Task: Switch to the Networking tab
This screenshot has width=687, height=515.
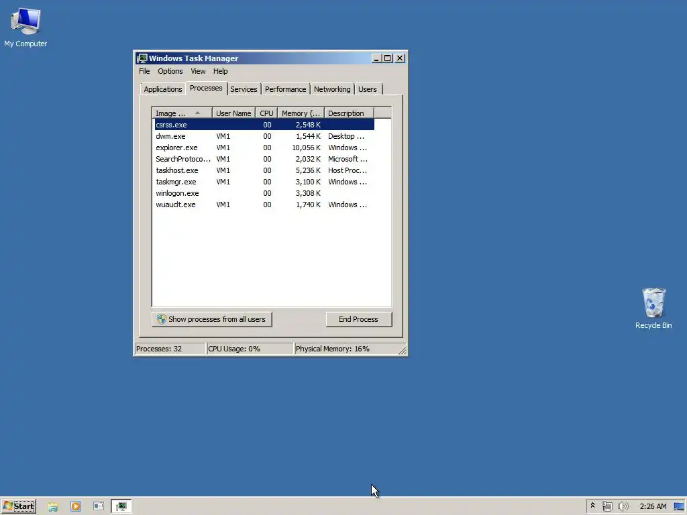Action: 332,89
